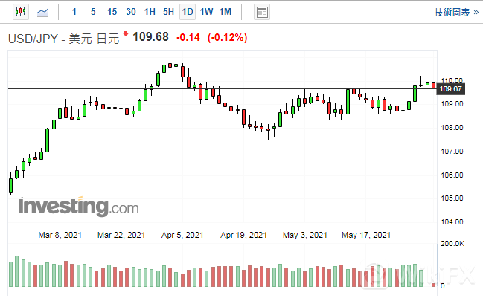Viewport: 483px width, 301px height.
Task: Open the news panel icon in toolbar
Action: tap(262, 13)
